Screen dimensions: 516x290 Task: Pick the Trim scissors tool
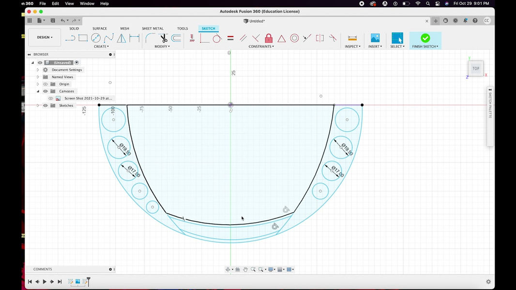point(163,38)
